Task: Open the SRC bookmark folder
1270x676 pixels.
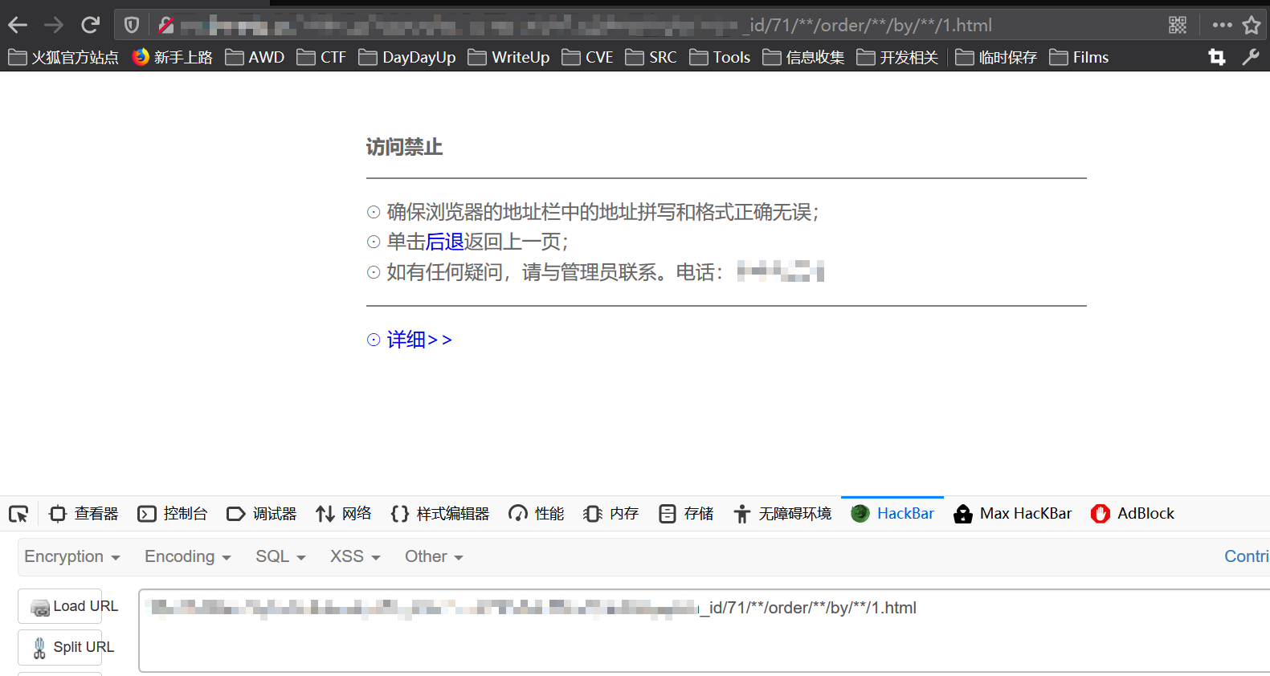Action: 651,57
